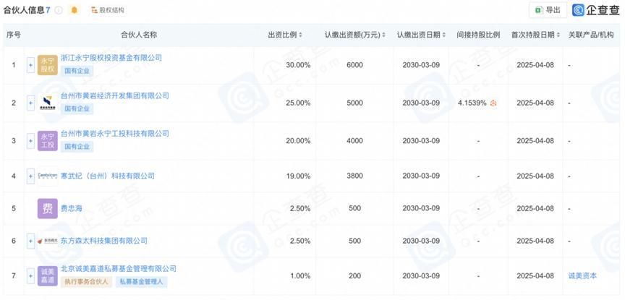Click the 5000 contribution amount cell
Image resolution: width=625 pixels, height=300 pixels.
coord(354,103)
